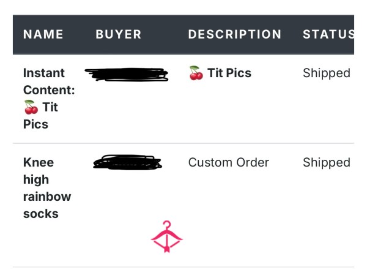Sort by the NAME column header
Screen dimensions: 367x270
click(43, 34)
